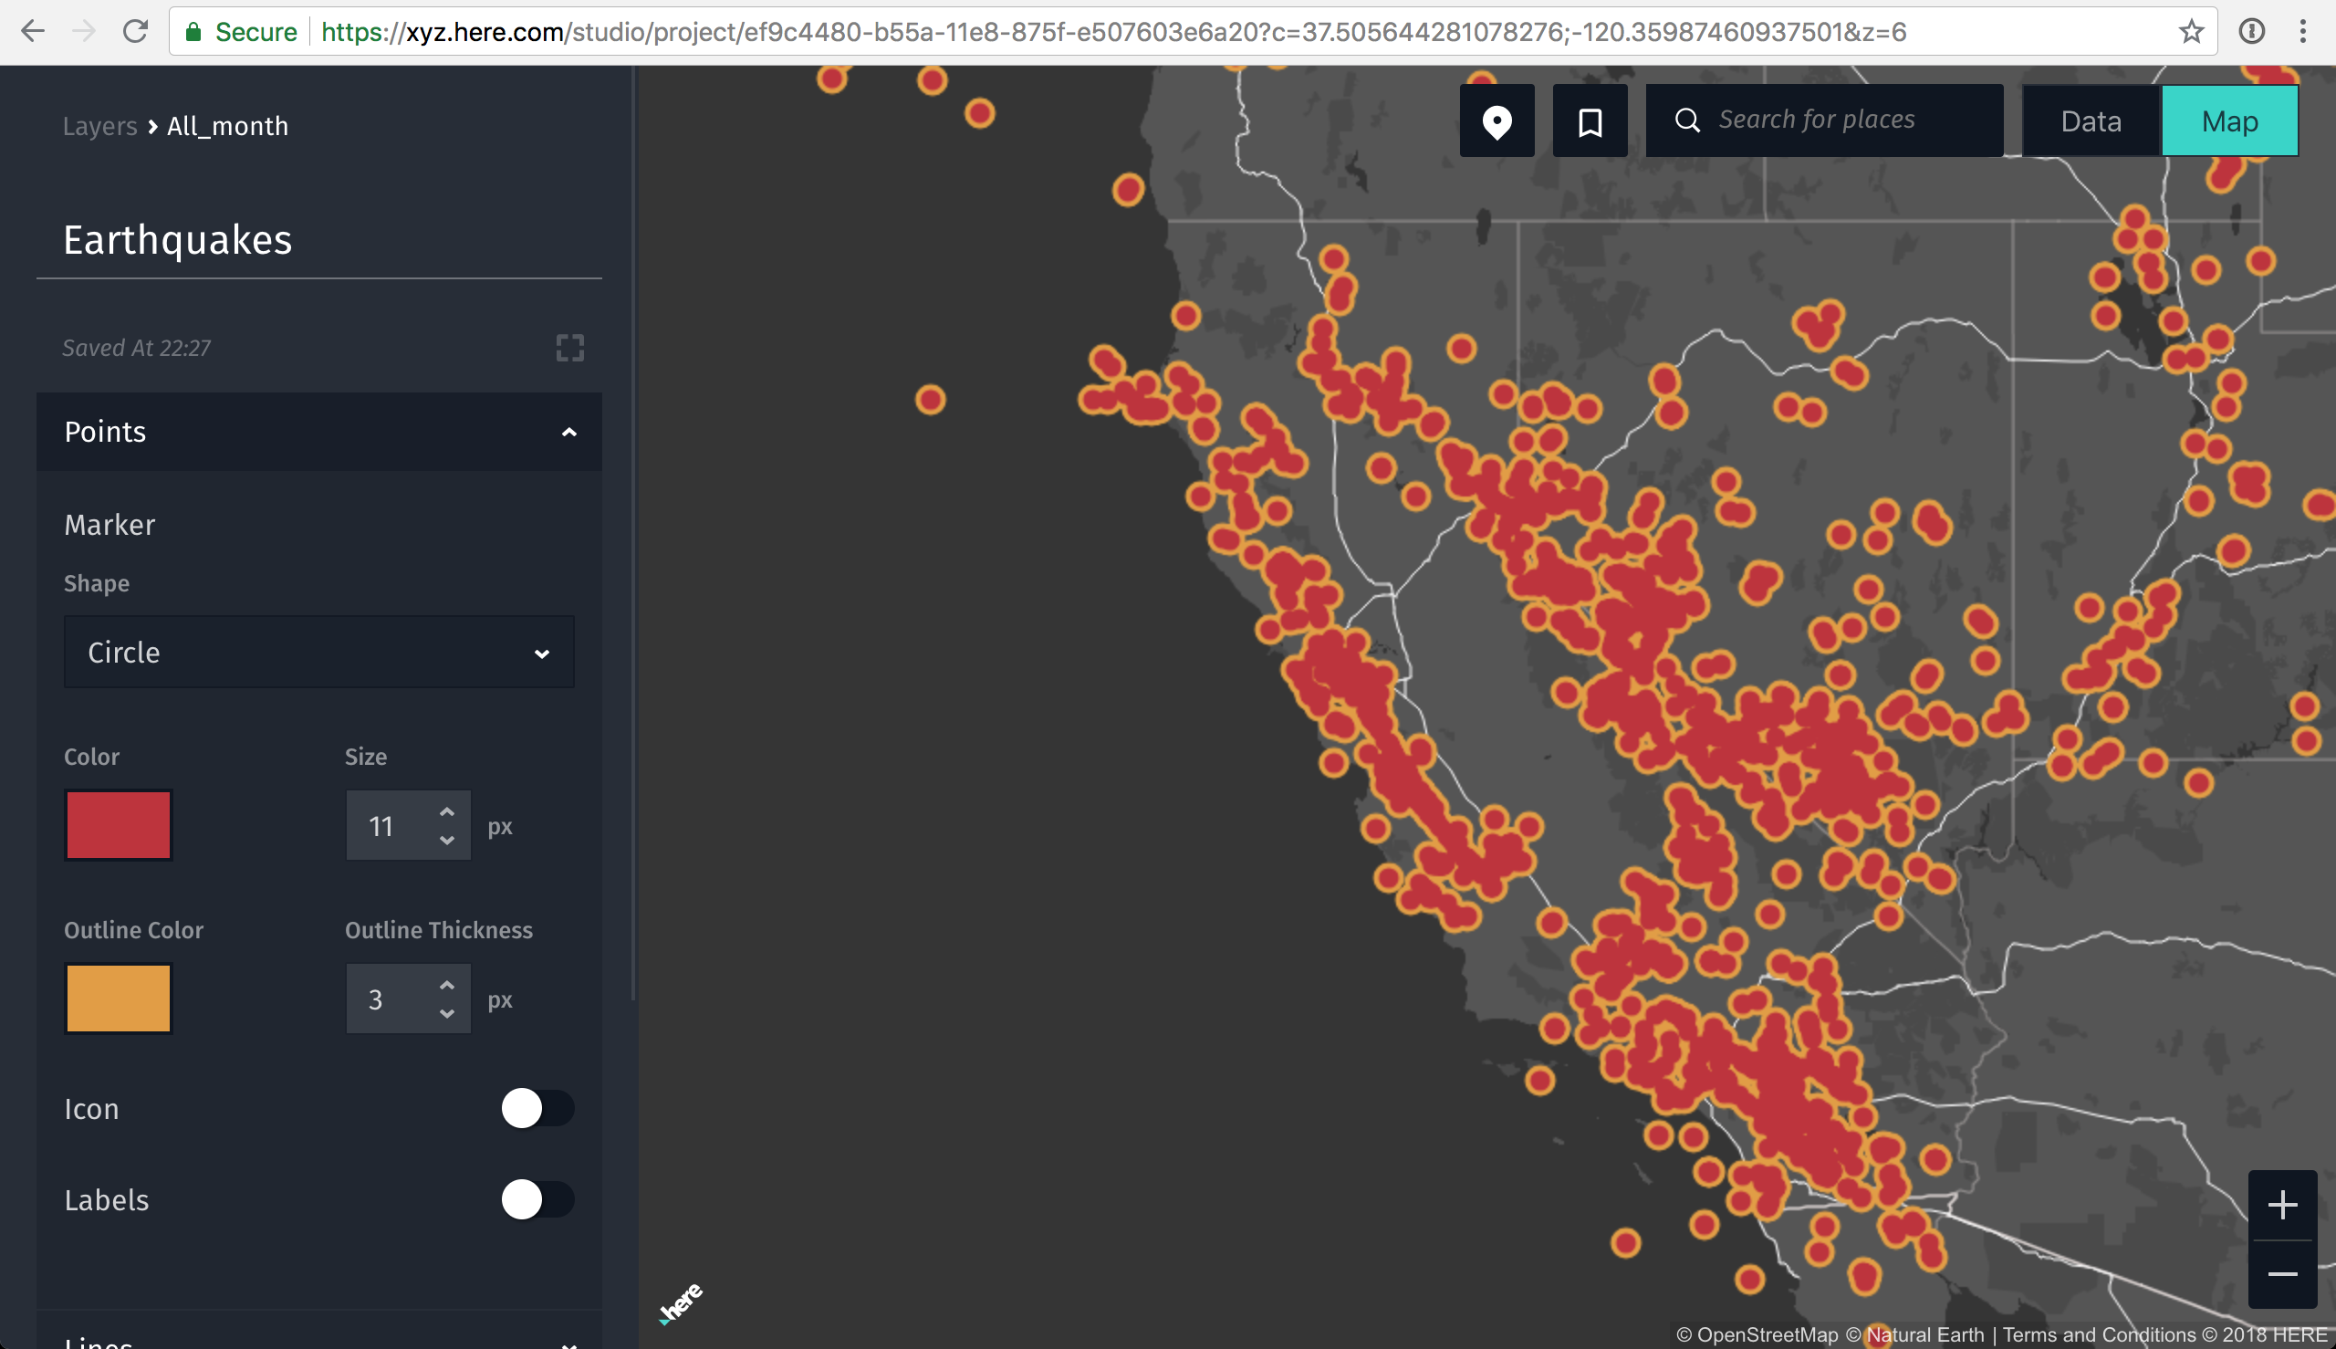Zoom out with the minus button
This screenshot has height=1349, width=2336.
click(x=2282, y=1274)
